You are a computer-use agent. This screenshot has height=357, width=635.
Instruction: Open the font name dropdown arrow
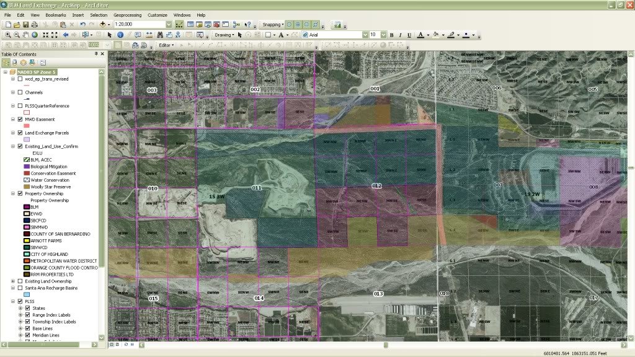(x=365, y=35)
